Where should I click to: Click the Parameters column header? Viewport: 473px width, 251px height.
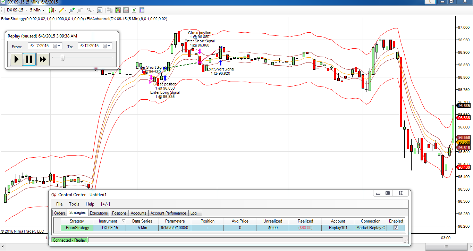click(175, 221)
